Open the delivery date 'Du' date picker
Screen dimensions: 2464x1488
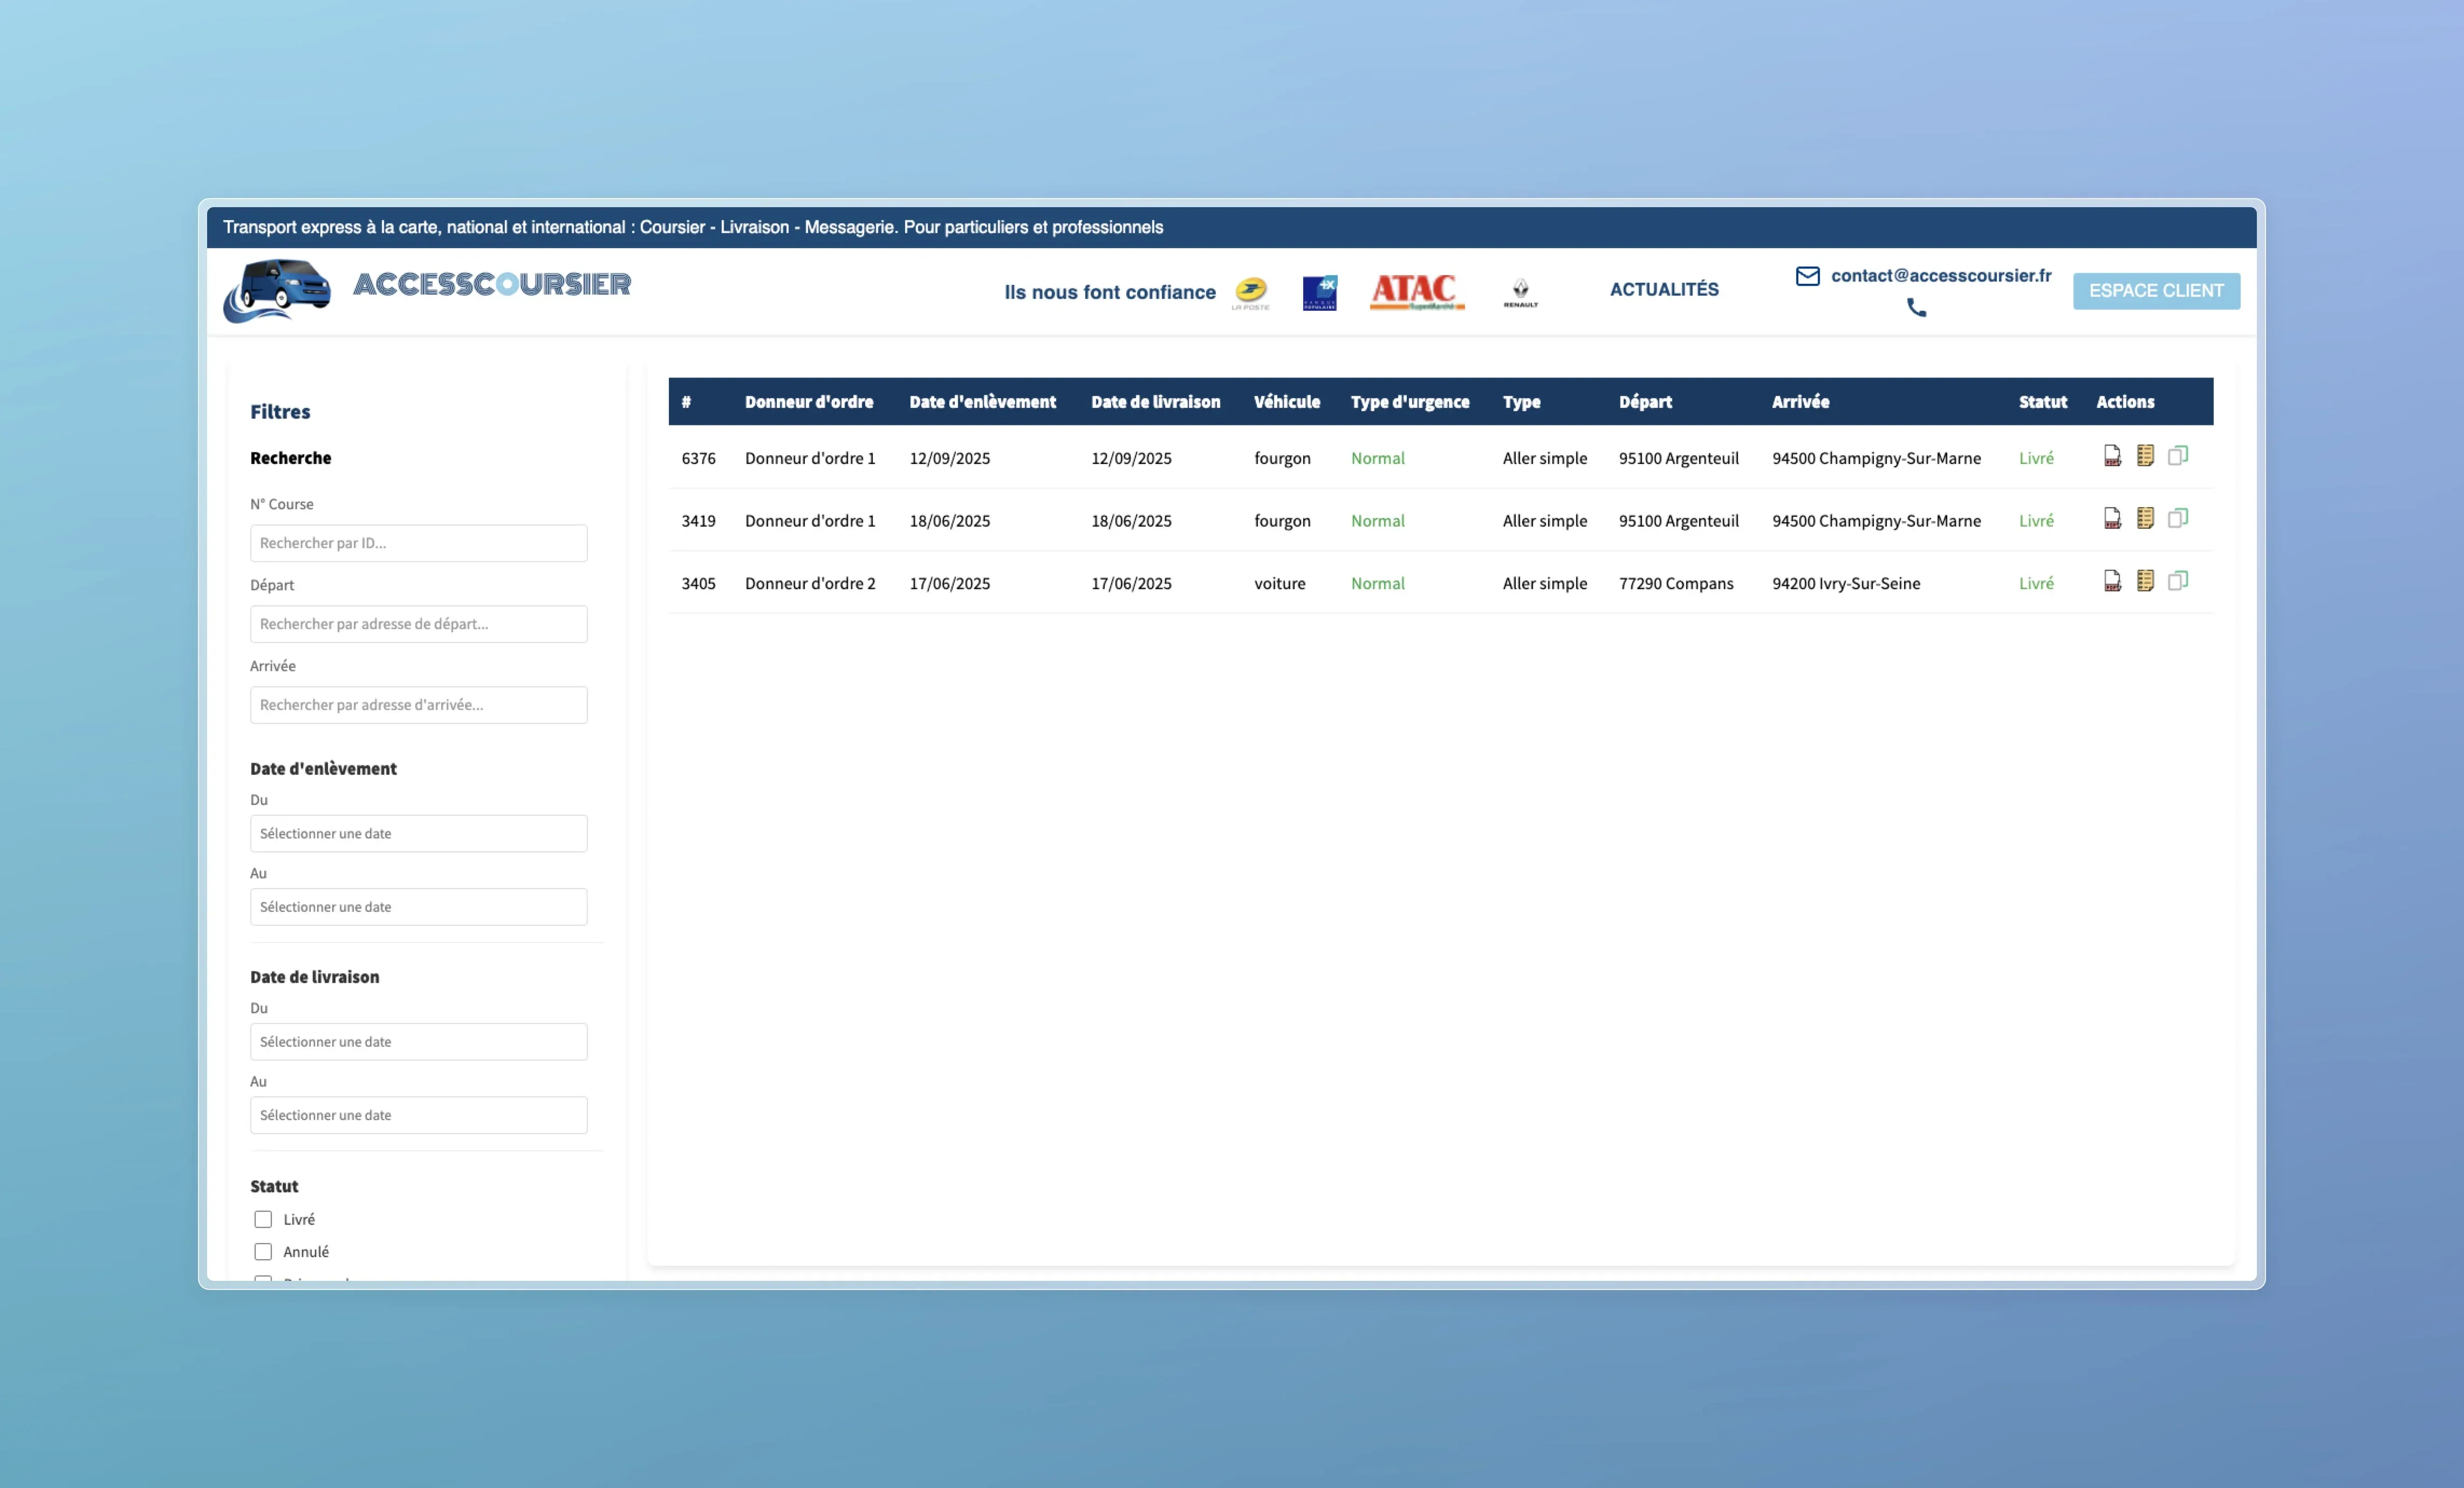[418, 1041]
